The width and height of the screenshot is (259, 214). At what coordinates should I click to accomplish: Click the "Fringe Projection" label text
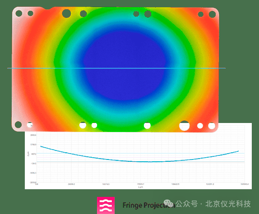[148, 205]
